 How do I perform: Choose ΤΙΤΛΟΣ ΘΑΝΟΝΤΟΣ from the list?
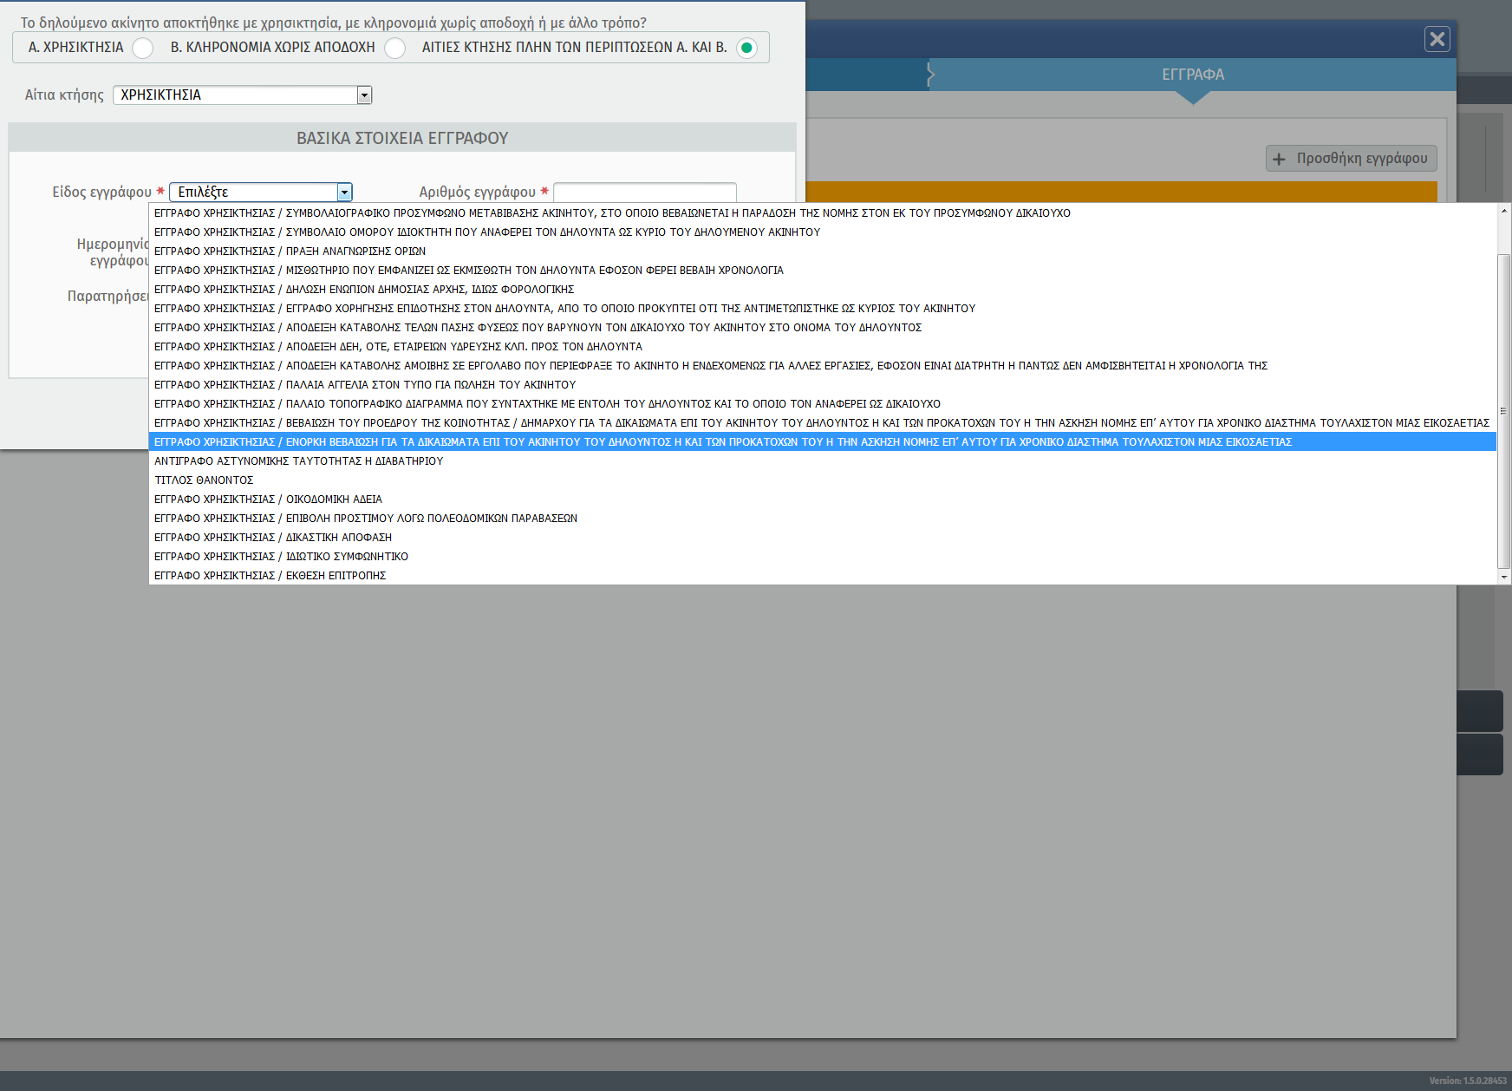205,480
